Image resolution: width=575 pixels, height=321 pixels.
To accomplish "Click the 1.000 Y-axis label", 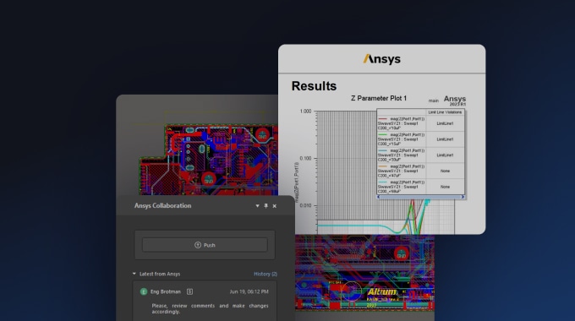I will (305, 111).
